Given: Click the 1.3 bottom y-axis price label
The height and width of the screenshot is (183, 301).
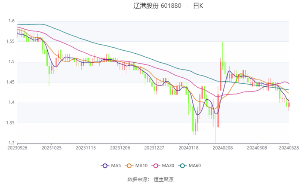Looking at the screenshot, I should pos(12,143).
